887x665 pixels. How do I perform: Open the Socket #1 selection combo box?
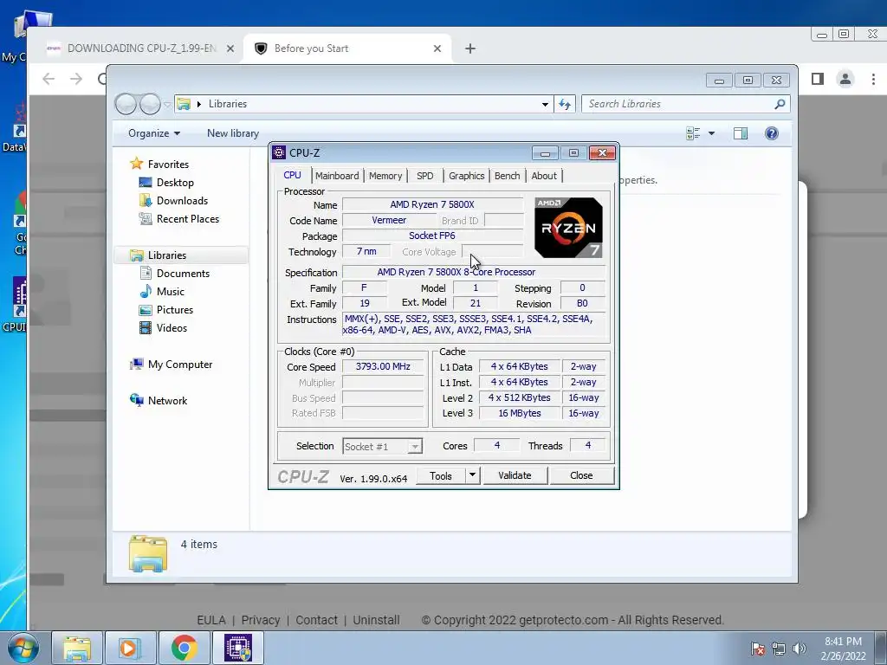[382, 446]
